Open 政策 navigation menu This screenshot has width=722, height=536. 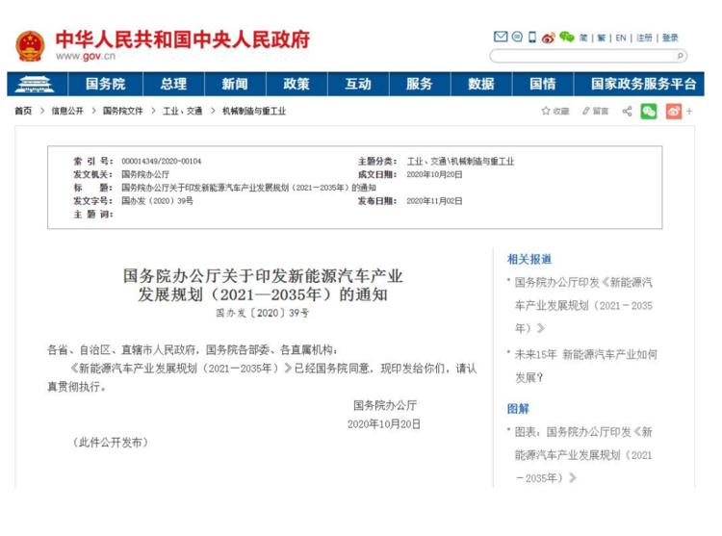(x=297, y=84)
